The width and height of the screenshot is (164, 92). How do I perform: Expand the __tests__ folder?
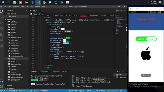point(14,22)
